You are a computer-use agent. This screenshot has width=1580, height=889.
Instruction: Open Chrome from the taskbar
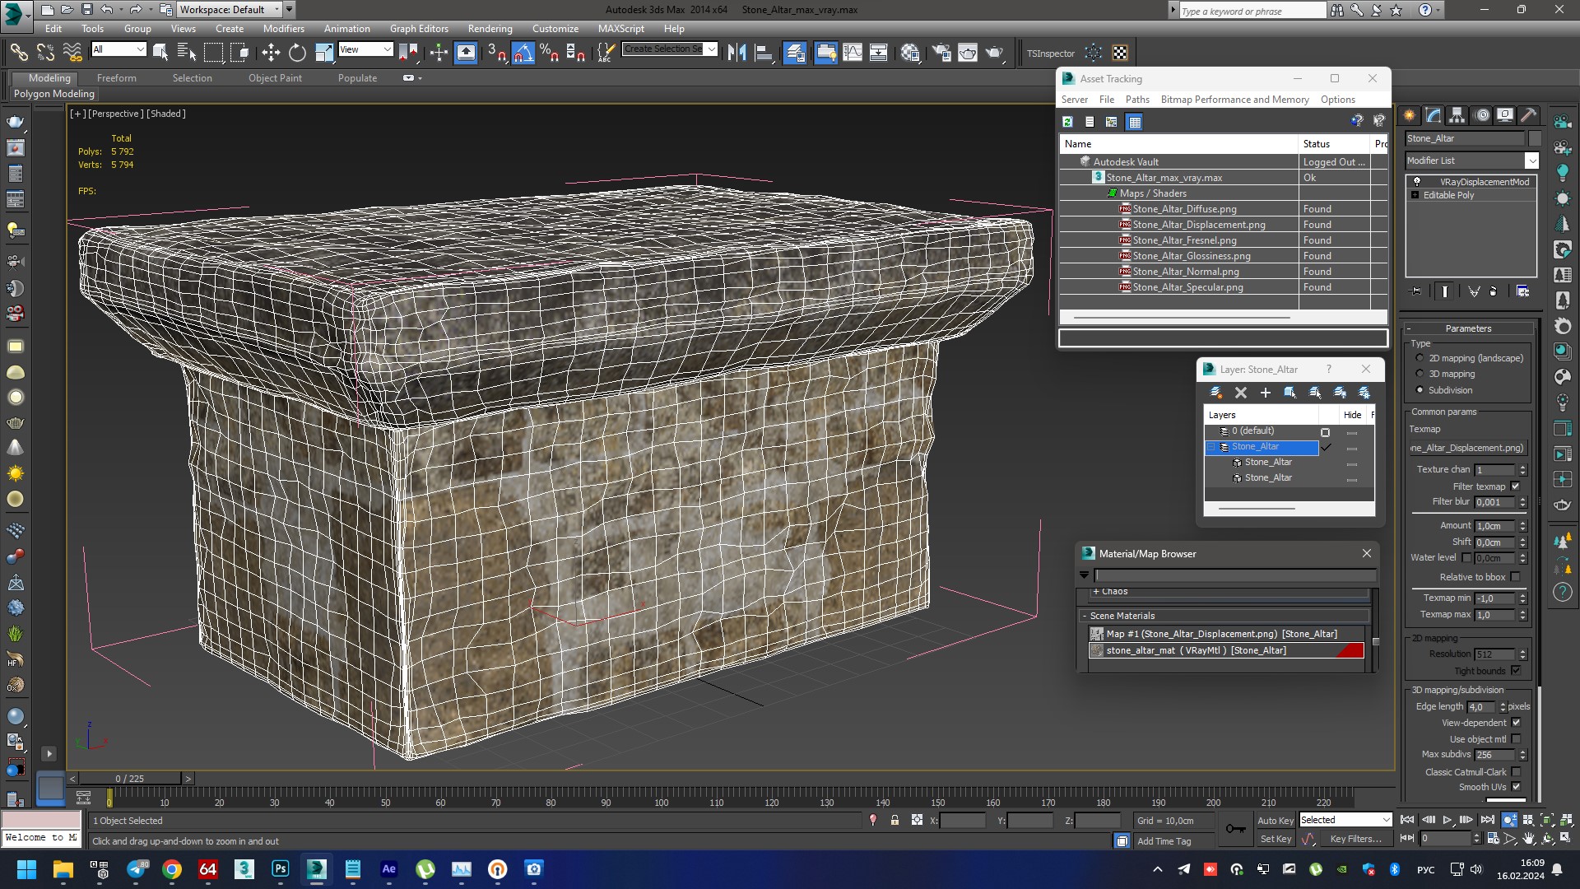tap(172, 869)
